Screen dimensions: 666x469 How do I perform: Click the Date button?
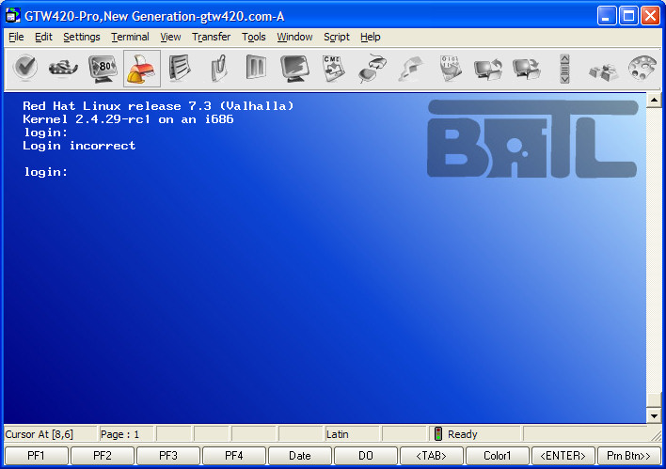299,456
